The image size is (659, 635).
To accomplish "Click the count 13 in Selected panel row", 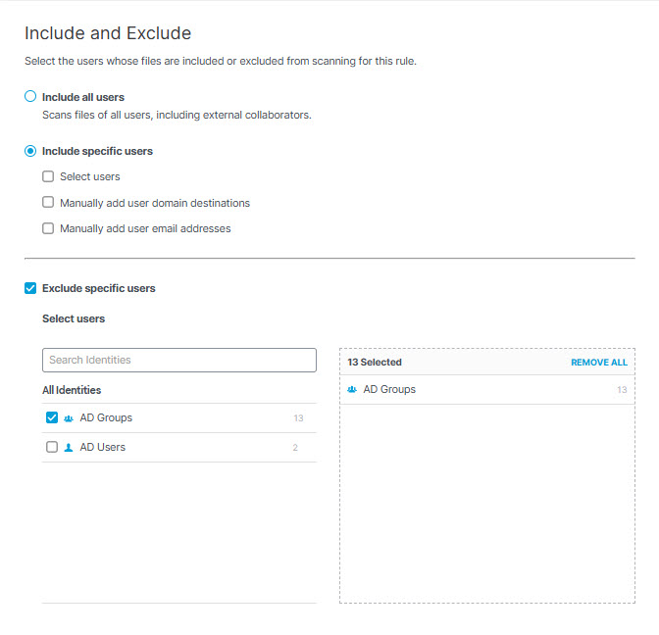I will coord(622,390).
